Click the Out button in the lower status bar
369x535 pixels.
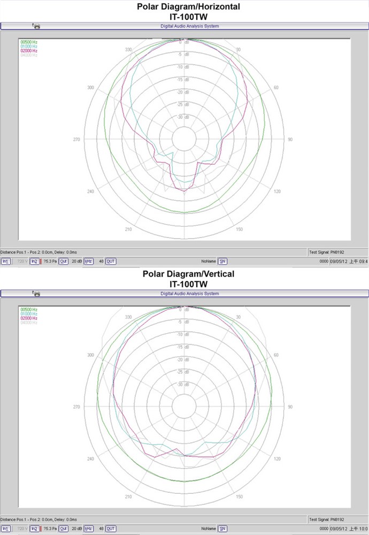pyautogui.click(x=63, y=529)
